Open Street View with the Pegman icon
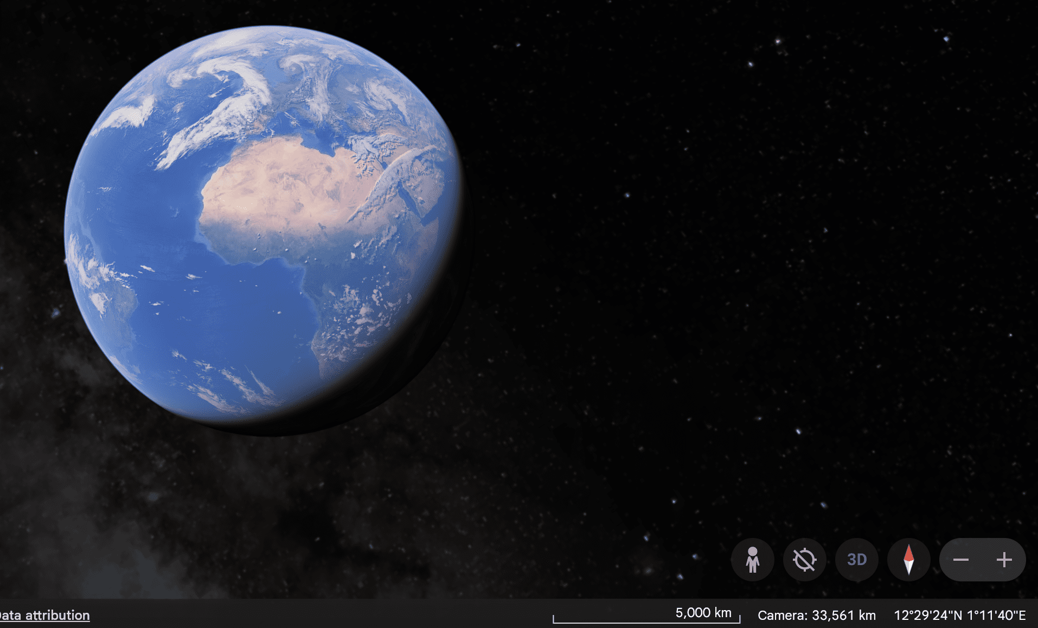1038x628 pixels. 752,560
